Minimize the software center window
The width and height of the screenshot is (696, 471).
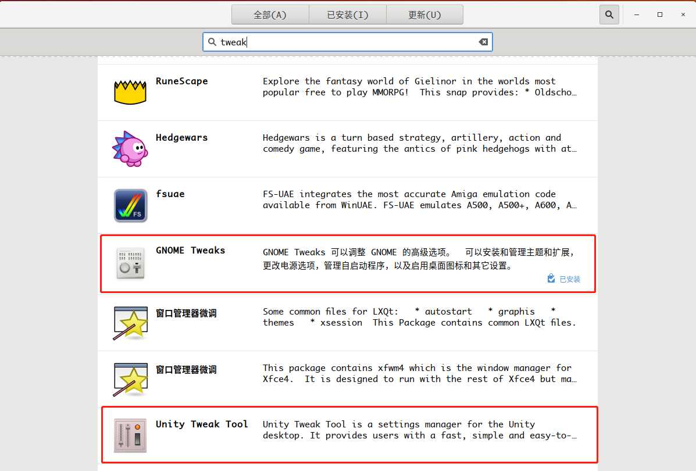[637, 15]
